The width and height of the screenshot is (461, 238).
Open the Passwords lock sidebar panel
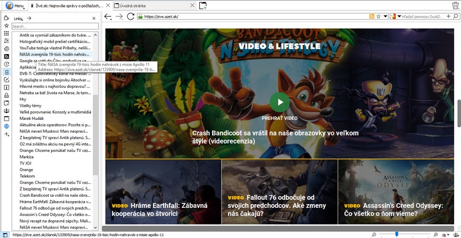6,95
